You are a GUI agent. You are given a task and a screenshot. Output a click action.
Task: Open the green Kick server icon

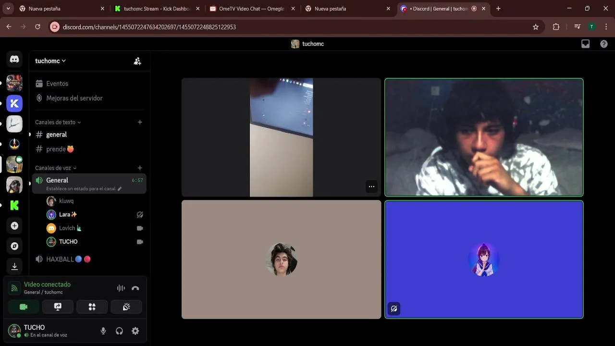14,205
